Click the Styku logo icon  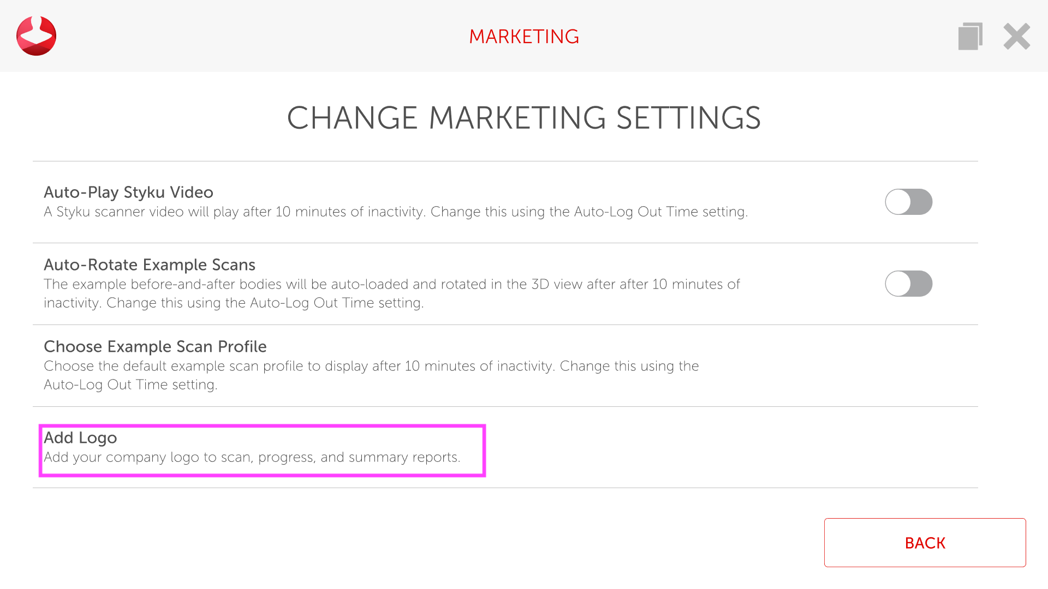pos(36,36)
